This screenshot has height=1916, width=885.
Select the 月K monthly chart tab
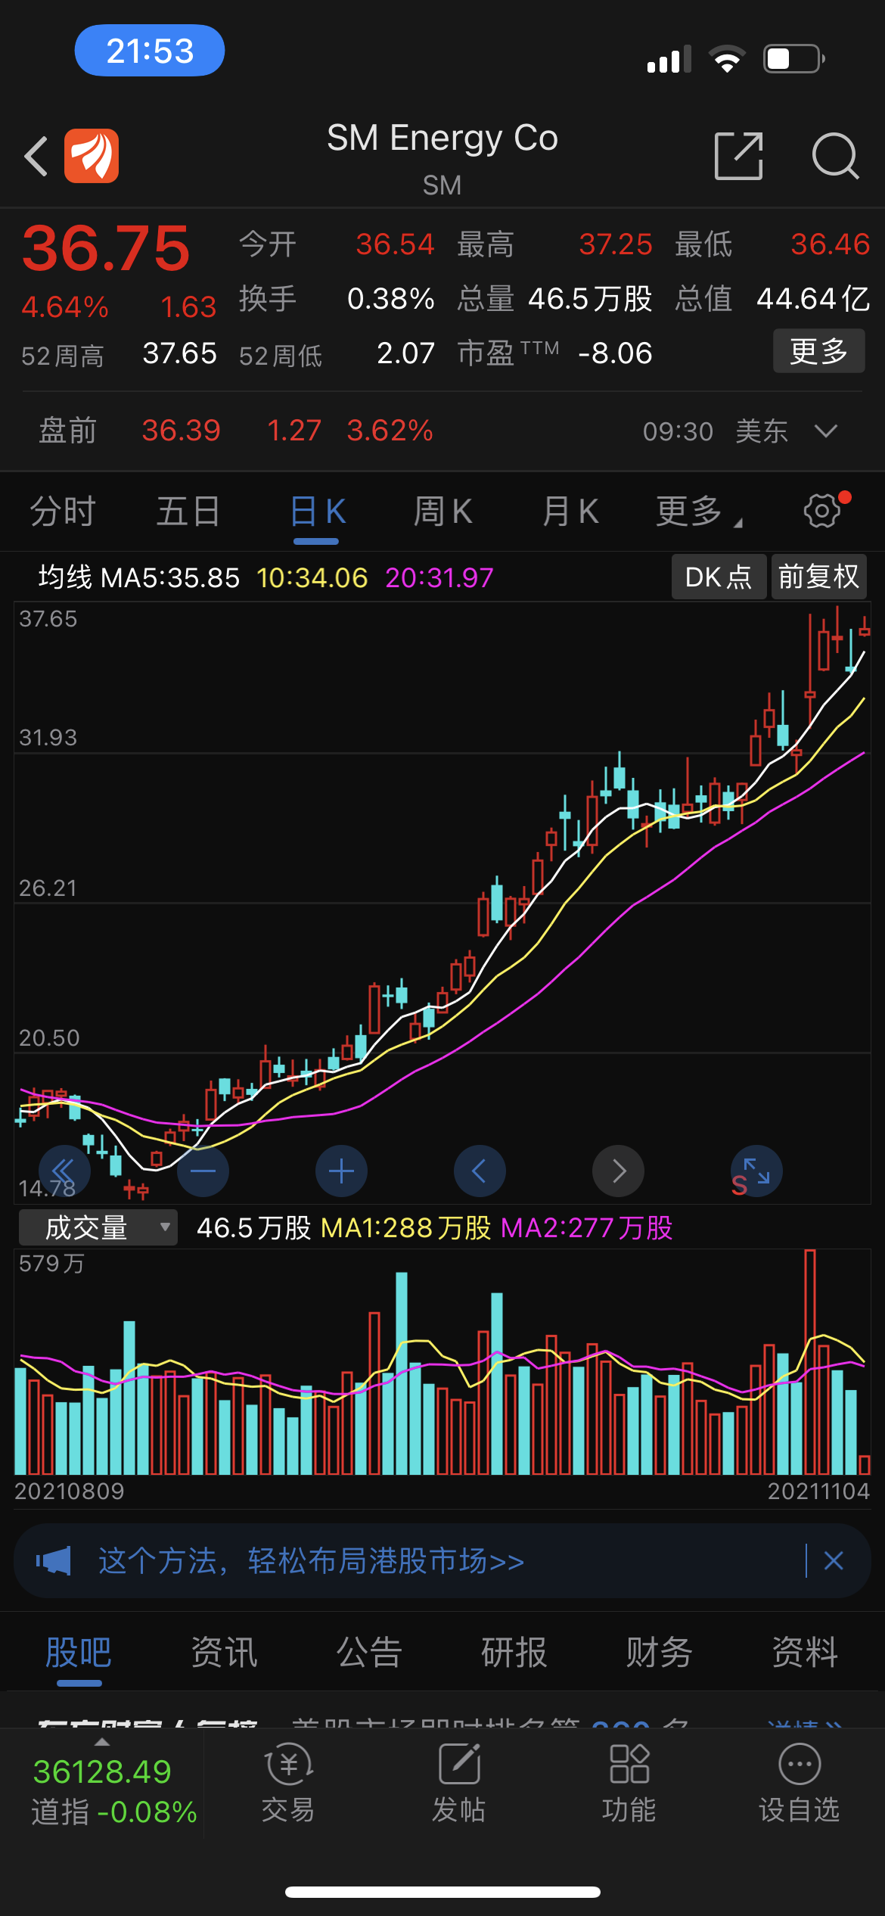(x=570, y=512)
